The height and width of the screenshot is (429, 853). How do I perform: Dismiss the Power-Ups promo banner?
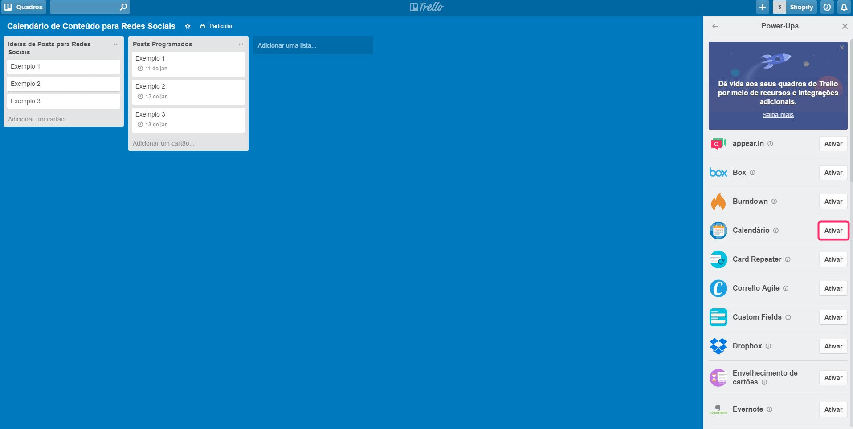pos(842,48)
